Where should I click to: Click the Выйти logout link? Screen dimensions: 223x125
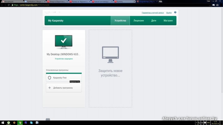(x=169, y=13)
